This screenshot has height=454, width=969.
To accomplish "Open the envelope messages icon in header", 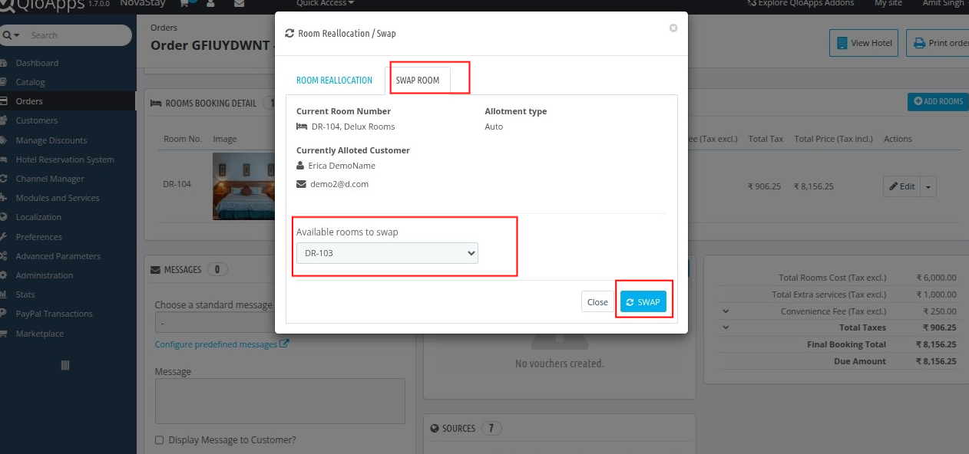I will click(x=240, y=4).
